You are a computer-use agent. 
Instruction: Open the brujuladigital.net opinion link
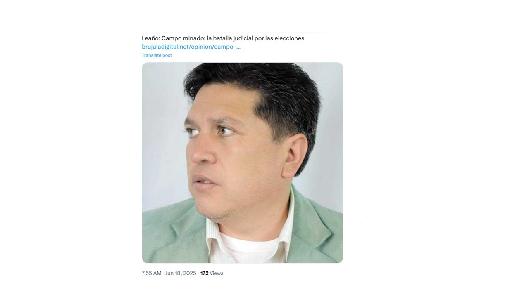pos(191,47)
